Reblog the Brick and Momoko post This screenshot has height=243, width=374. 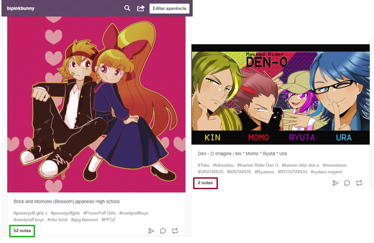coord(175,231)
